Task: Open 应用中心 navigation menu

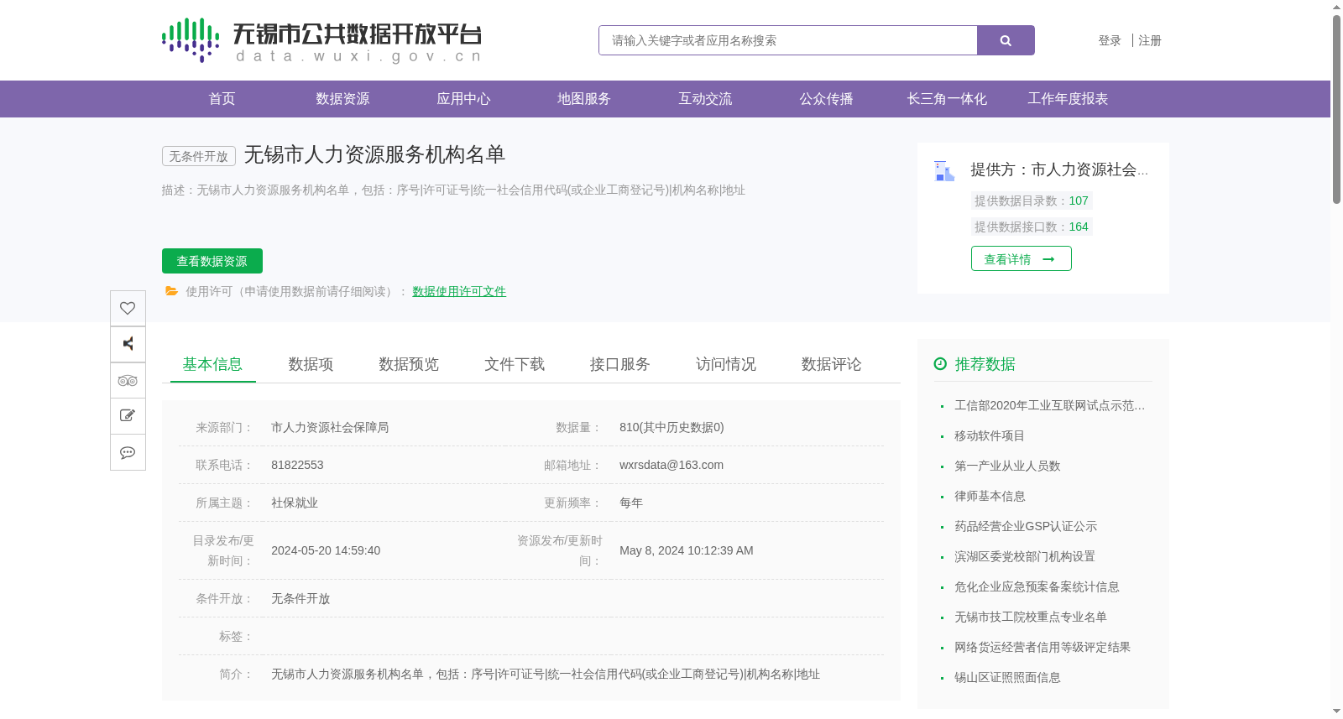Action: 463,99
